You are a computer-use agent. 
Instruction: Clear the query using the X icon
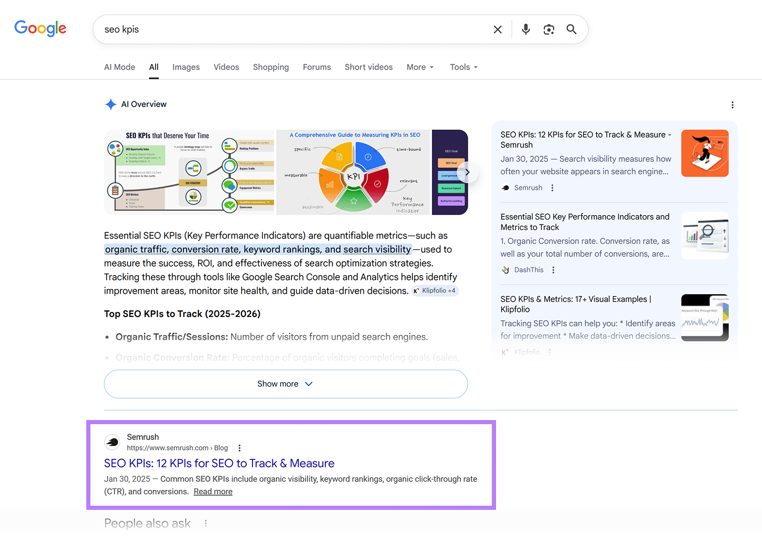point(497,29)
